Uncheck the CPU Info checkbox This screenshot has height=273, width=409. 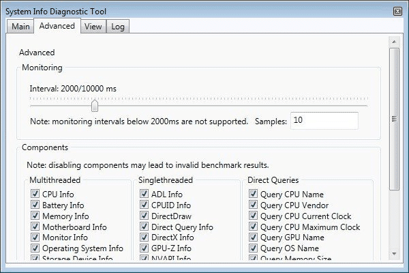[35, 195]
